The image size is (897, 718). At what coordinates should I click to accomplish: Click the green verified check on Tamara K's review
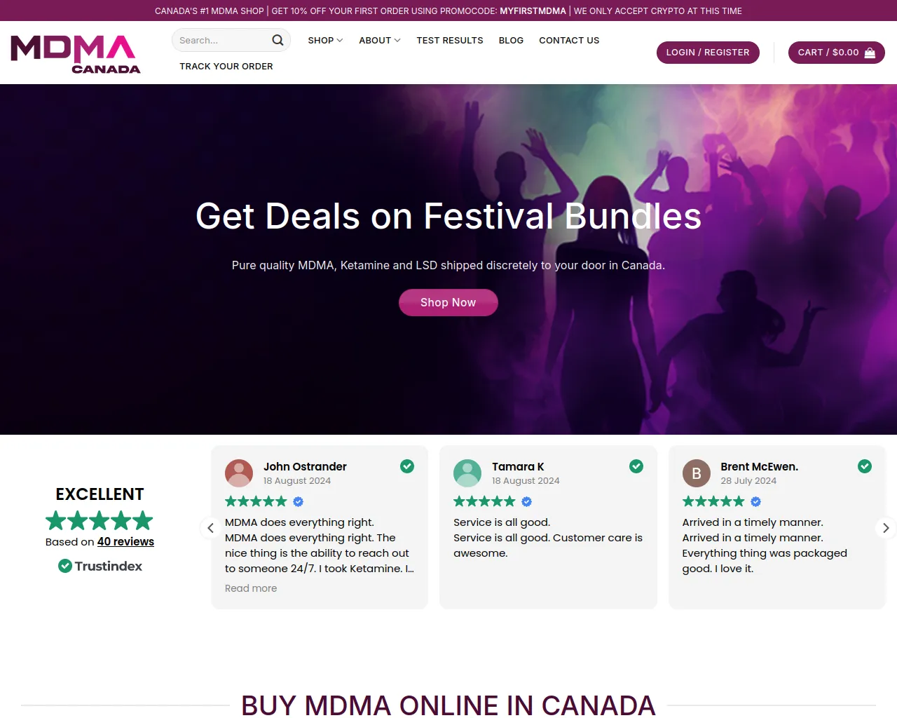[x=636, y=466]
